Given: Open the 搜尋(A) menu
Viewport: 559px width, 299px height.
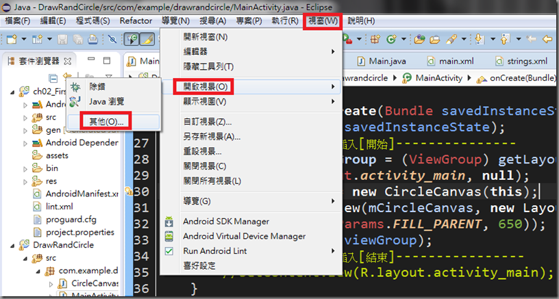Looking at the screenshot, I should pos(213,21).
